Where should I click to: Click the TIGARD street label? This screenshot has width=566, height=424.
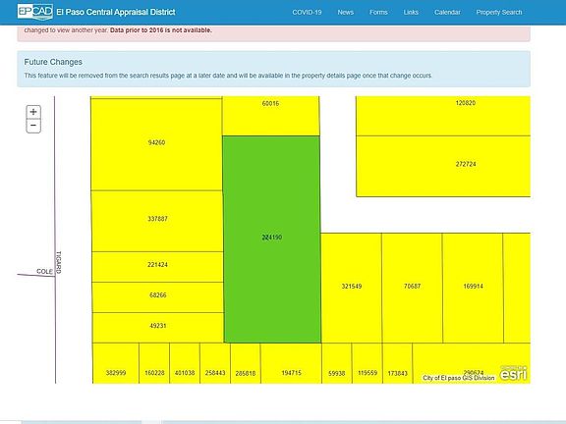tap(59, 262)
